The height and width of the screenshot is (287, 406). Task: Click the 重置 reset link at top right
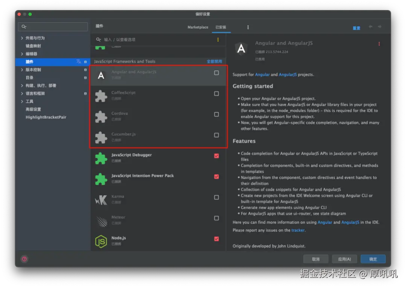[356, 28]
